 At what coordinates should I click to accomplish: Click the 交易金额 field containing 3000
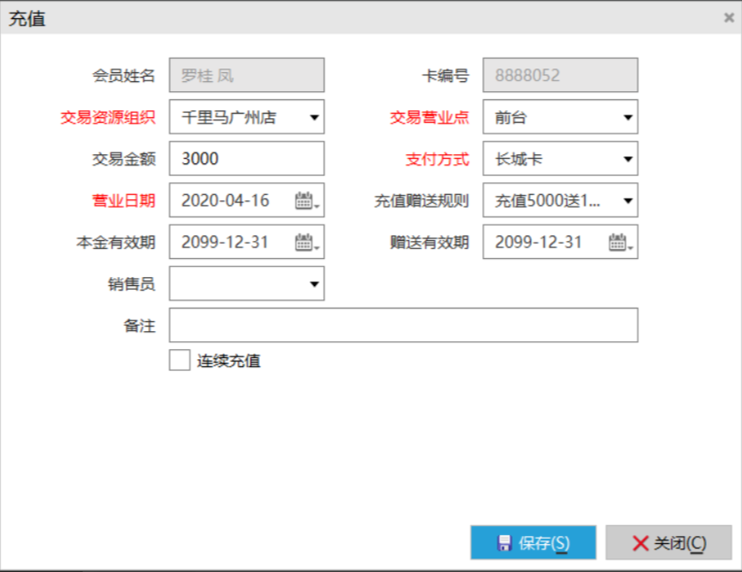pos(244,159)
